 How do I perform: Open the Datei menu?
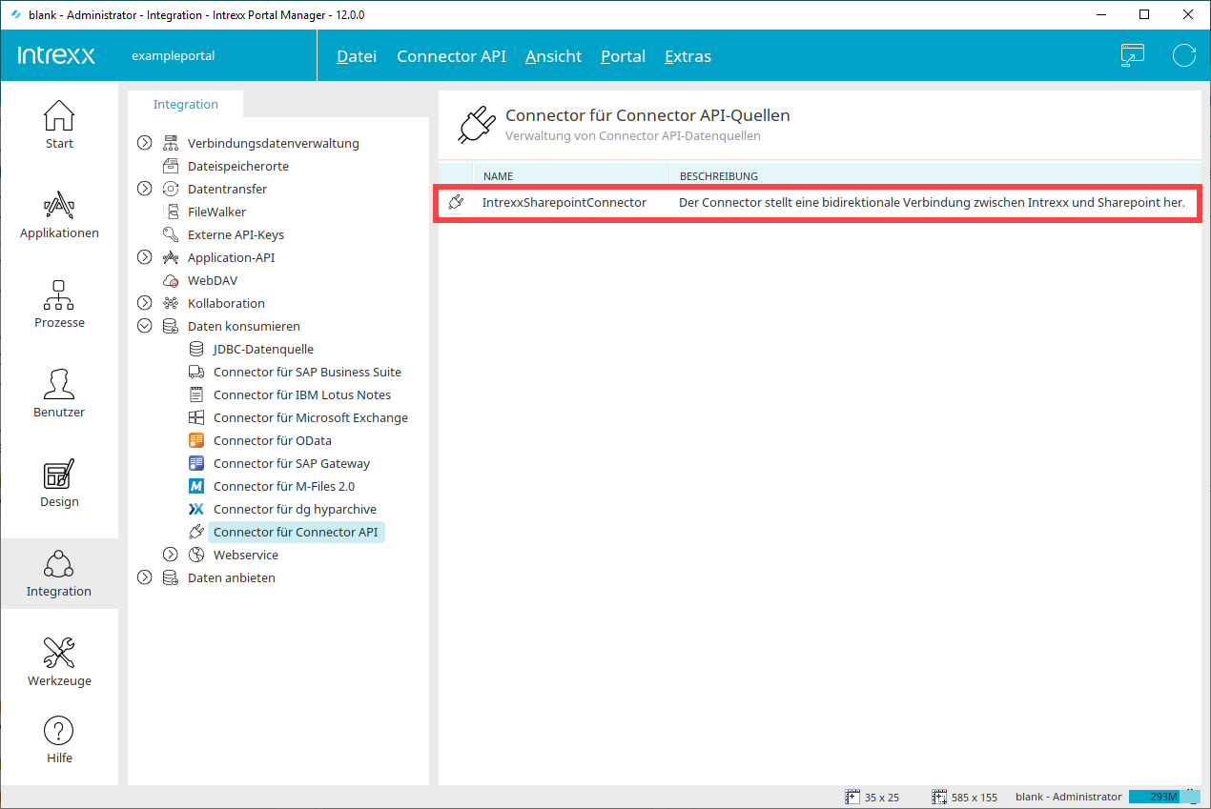point(357,56)
